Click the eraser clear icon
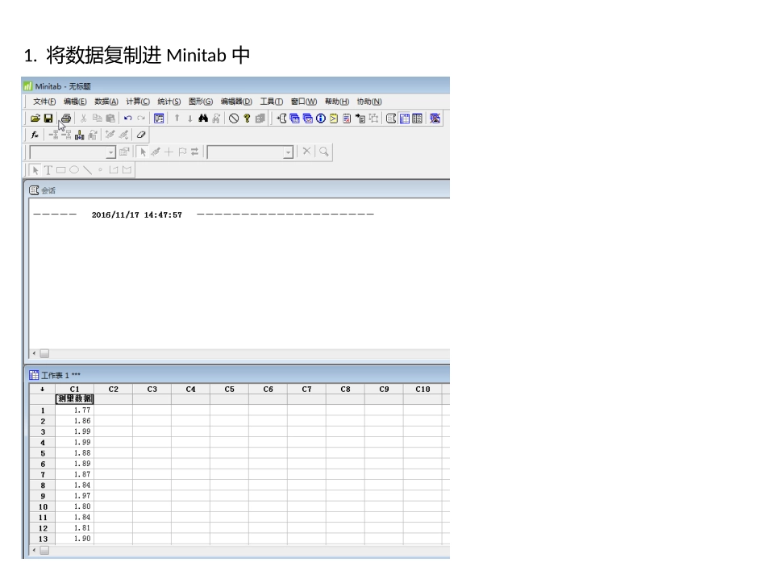This screenshot has width=766, height=575. 141,135
